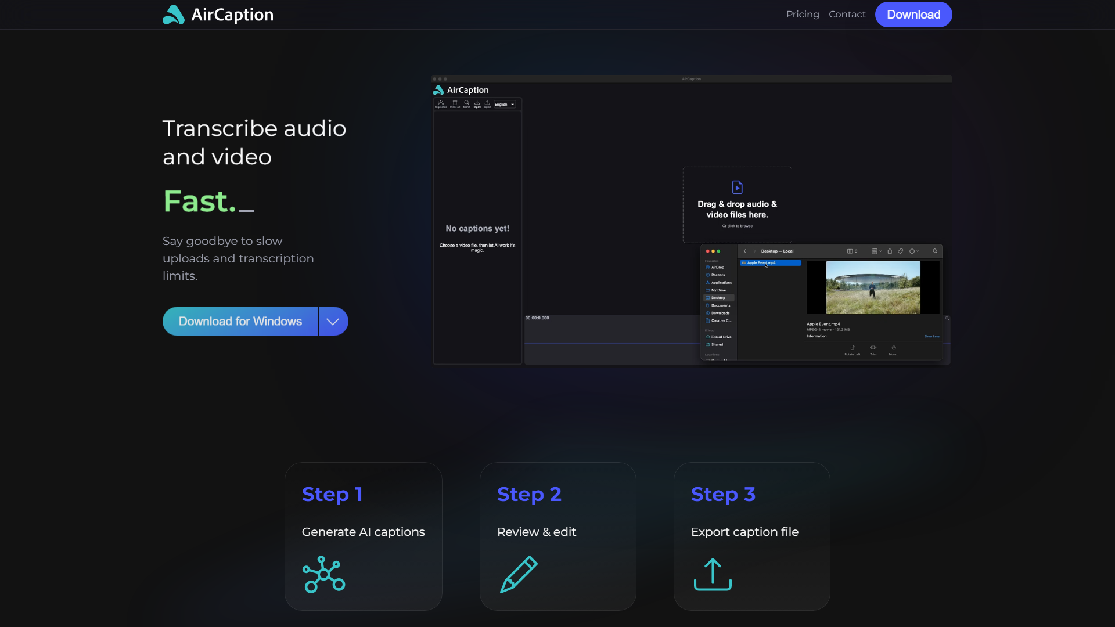This screenshot has height=627, width=1115.
Task: Click the header Download button
Action: point(913,15)
